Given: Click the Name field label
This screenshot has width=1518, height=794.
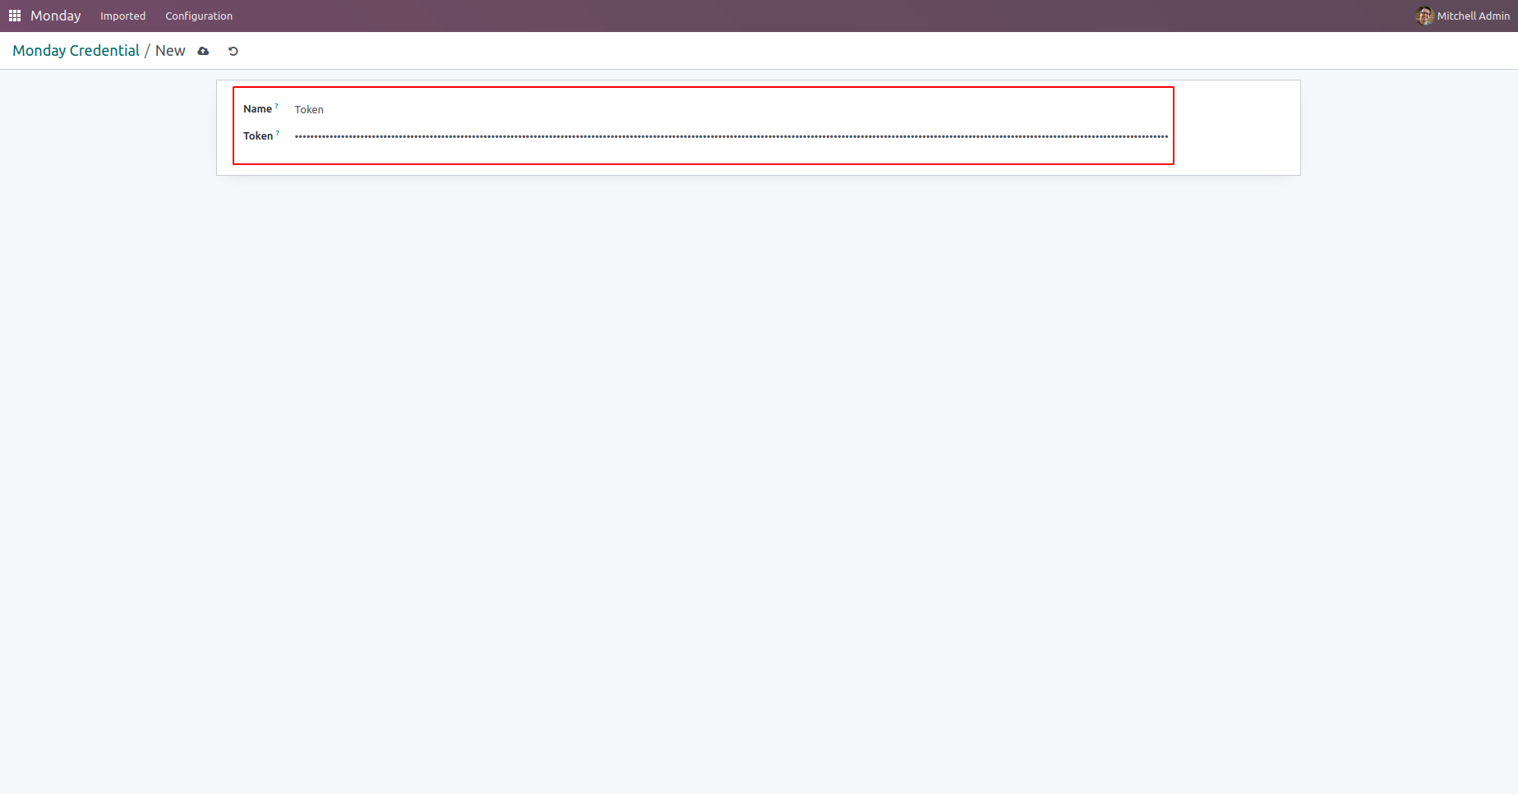Looking at the screenshot, I should [x=257, y=109].
